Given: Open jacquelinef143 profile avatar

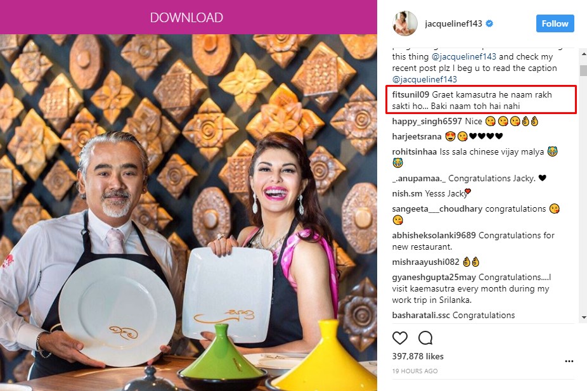Looking at the screenshot, I should coord(404,23).
